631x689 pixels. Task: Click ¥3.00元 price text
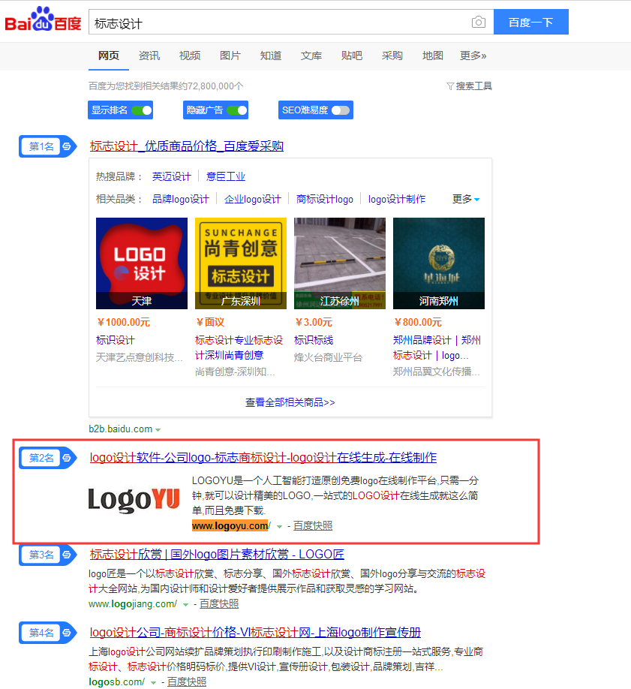tap(314, 323)
